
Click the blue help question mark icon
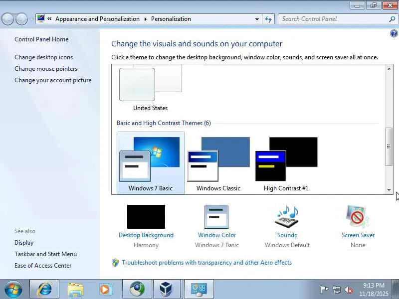click(x=394, y=33)
